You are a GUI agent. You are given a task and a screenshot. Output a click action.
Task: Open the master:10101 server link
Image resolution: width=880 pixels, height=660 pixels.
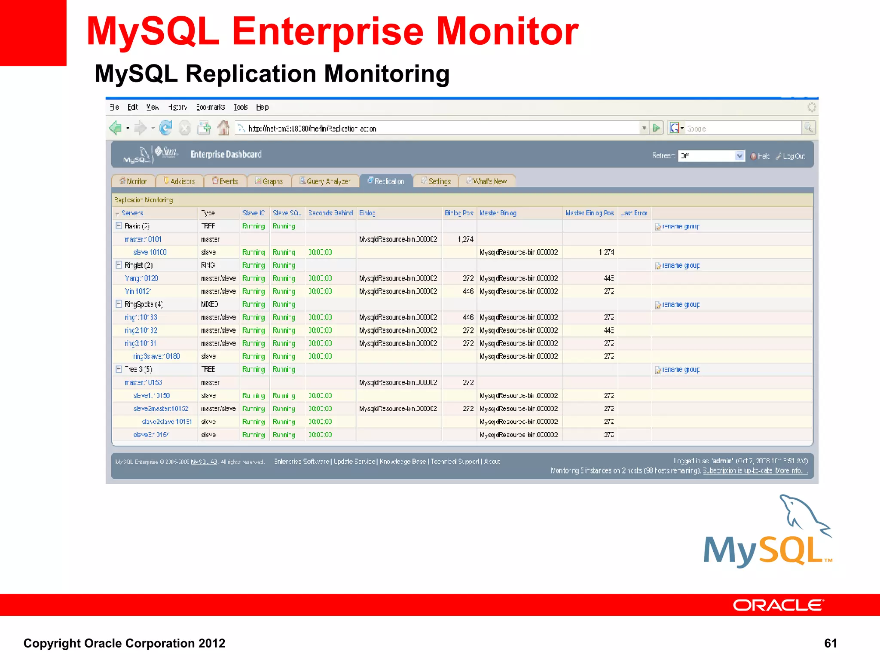143,239
